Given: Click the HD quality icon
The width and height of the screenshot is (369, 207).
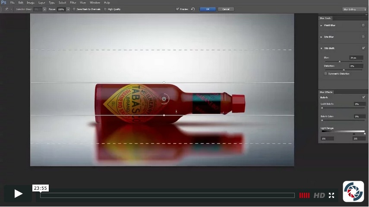Looking at the screenshot, I should [319, 195].
